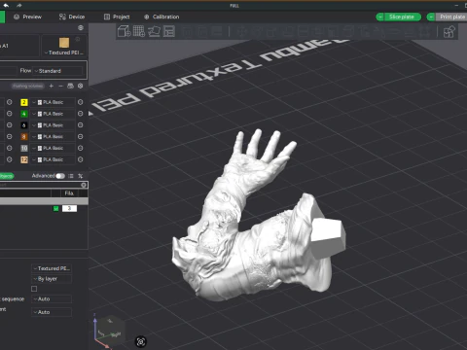Click the Flushing volumes button
Image resolution: width=467 pixels, height=350 pixels.
point(27,86)
